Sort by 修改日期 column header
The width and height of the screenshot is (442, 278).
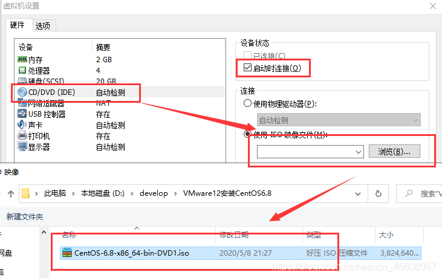(234, 234)
